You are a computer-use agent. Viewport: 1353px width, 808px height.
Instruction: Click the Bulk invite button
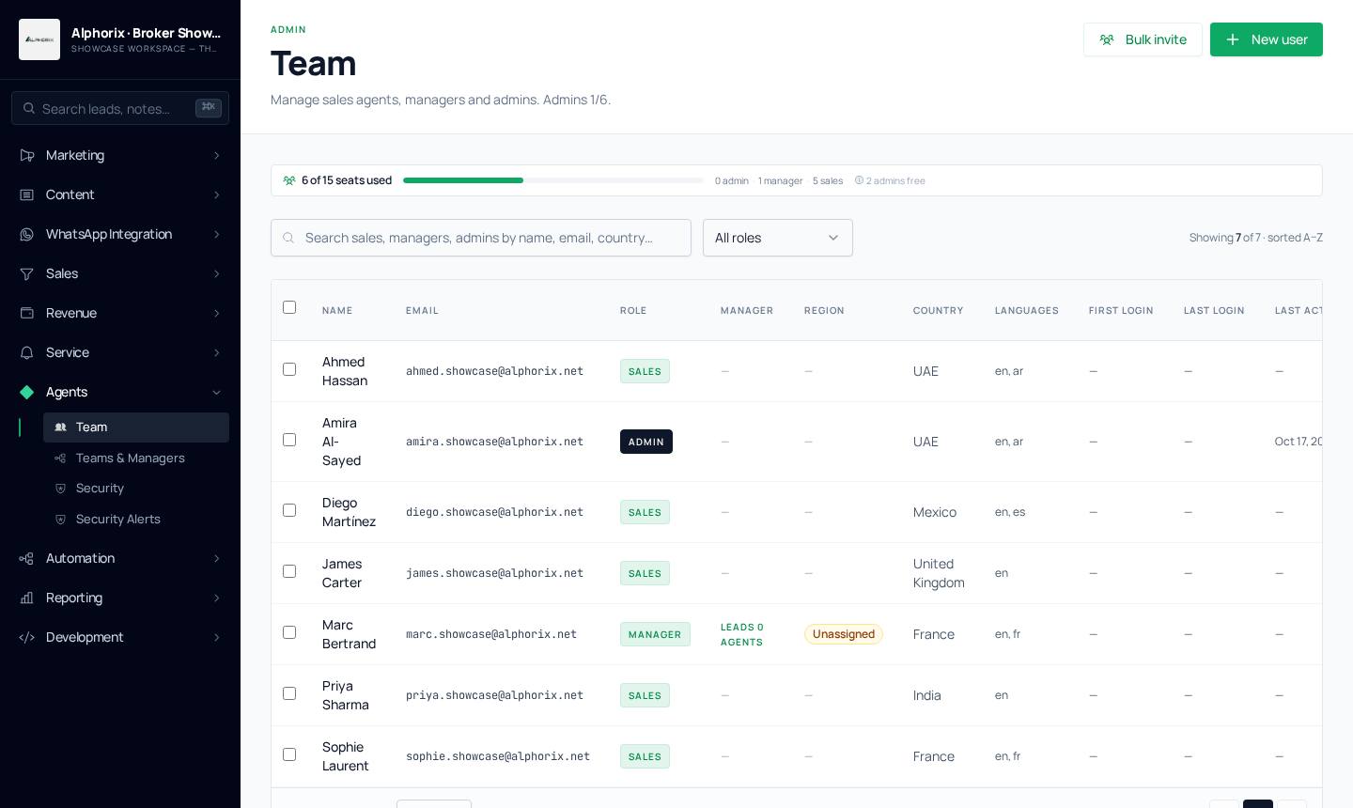point(1143,39)
